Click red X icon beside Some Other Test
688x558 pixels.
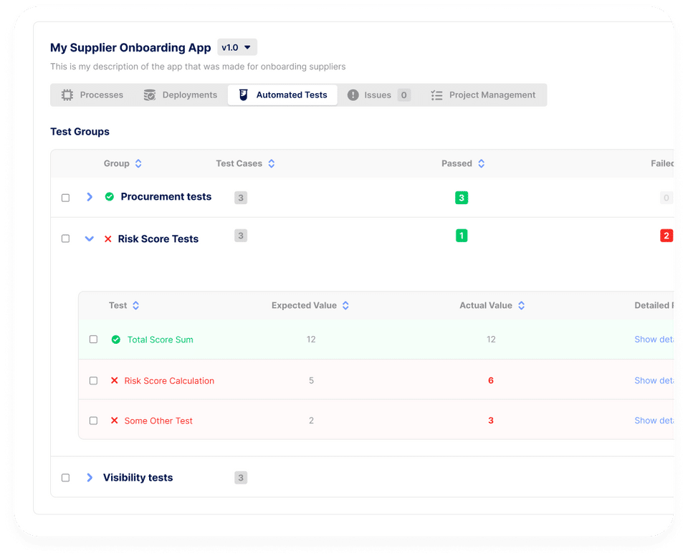[115, 420]
